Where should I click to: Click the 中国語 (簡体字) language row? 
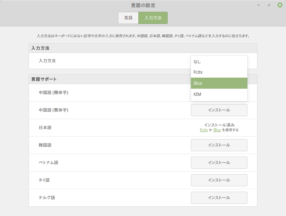coord(107,93)
